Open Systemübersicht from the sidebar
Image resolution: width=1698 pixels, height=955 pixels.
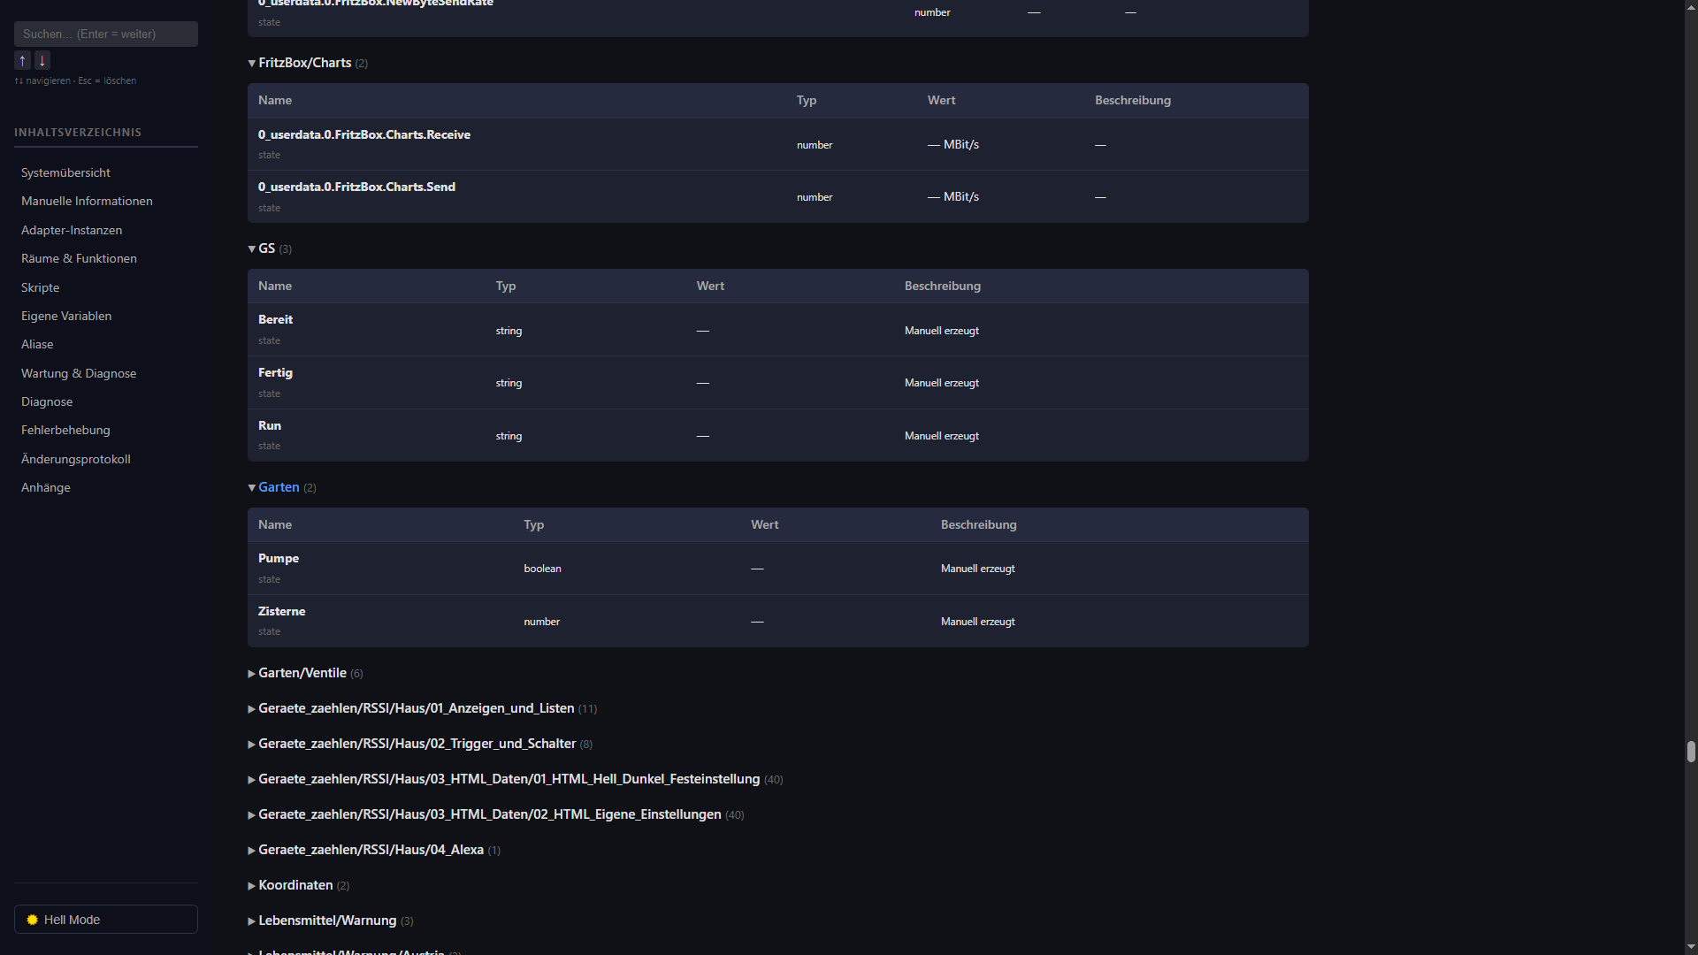click(65, 172)
